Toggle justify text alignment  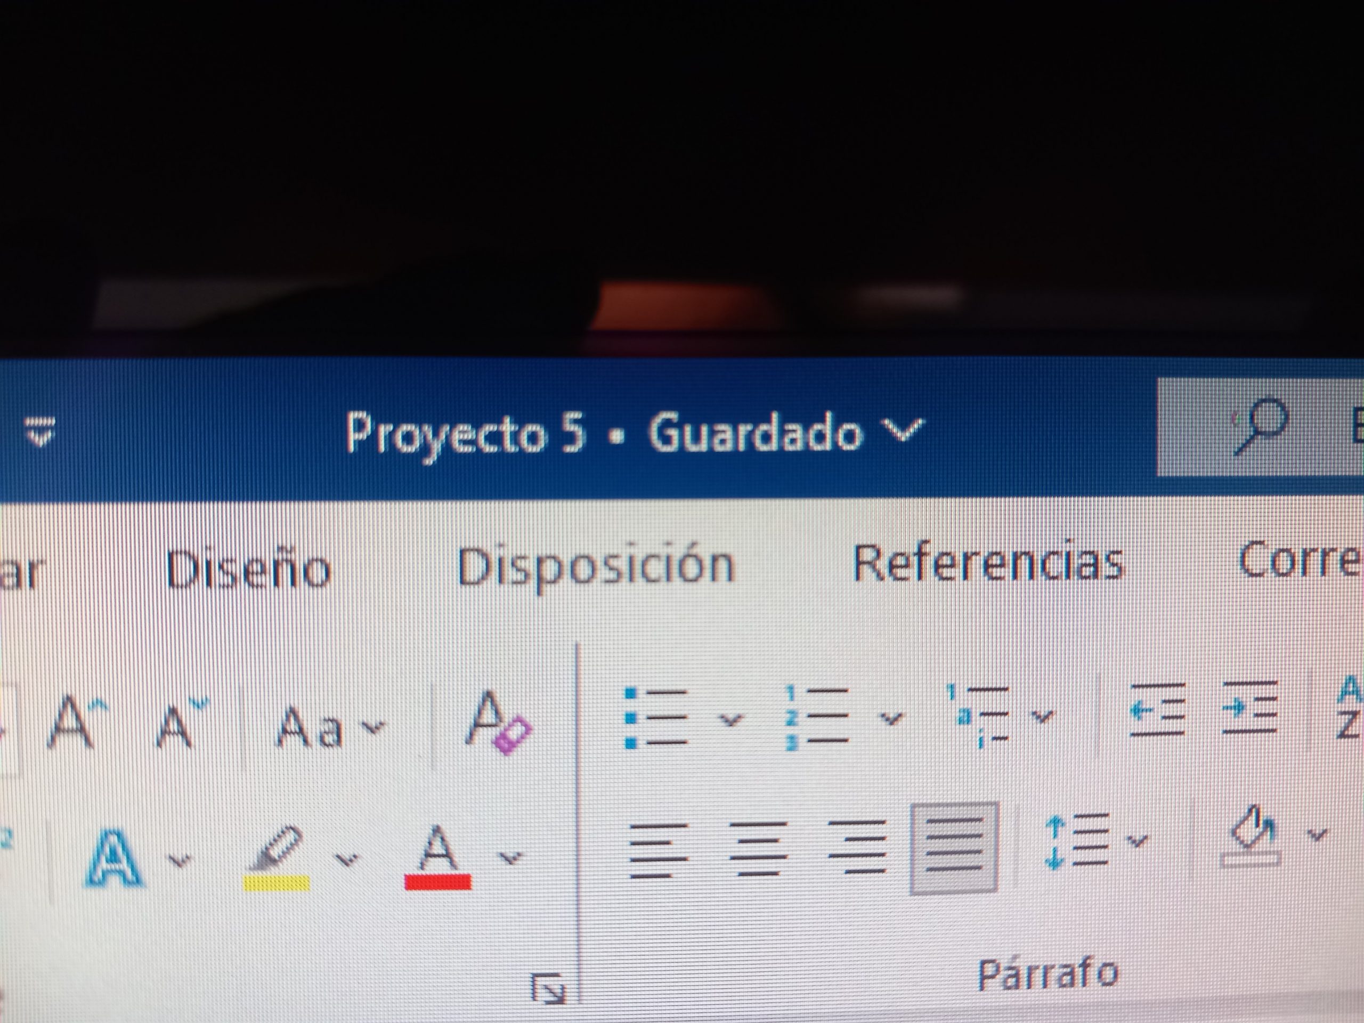pyautogui.click(x=953, y=847)
